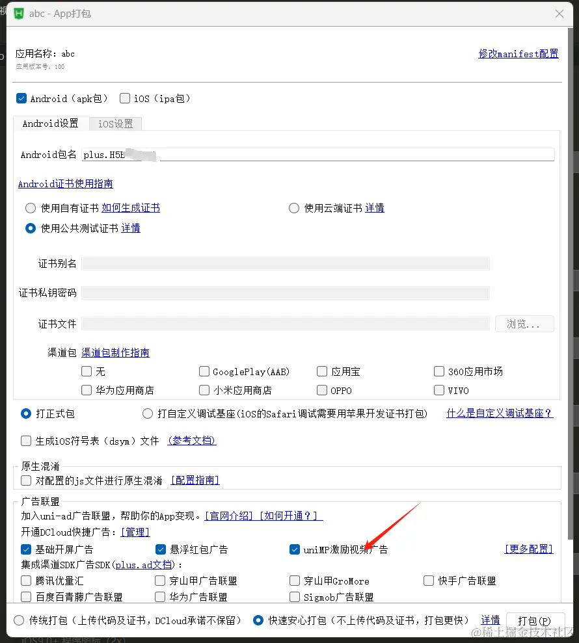
Task: Check the VIVO channel checkbox
Action: [x=439, y=390]
